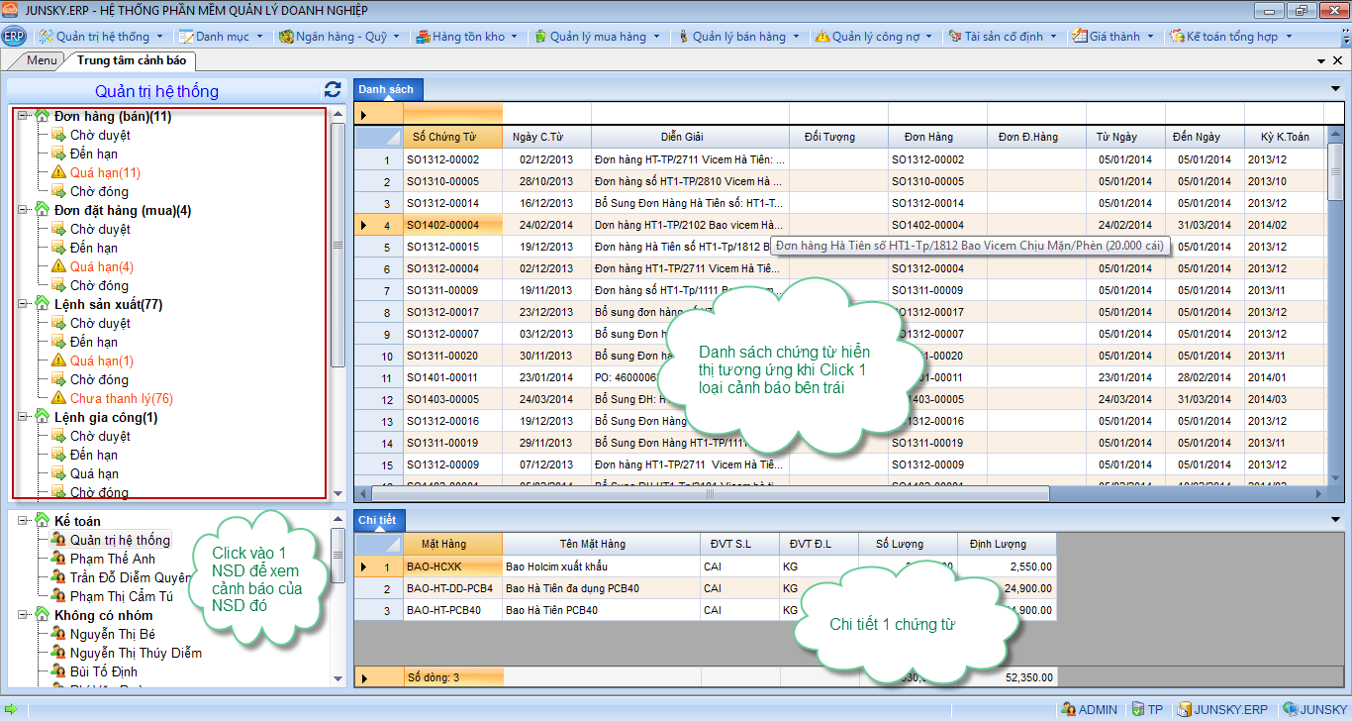Click the round ERP logo button
The image size is (1352, 721).
coord(14,37)
